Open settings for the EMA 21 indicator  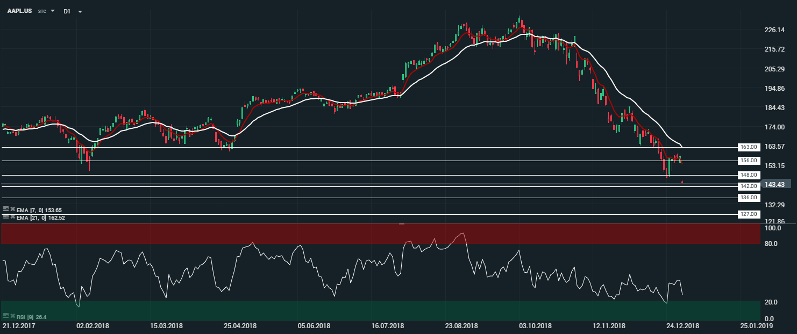5,216
